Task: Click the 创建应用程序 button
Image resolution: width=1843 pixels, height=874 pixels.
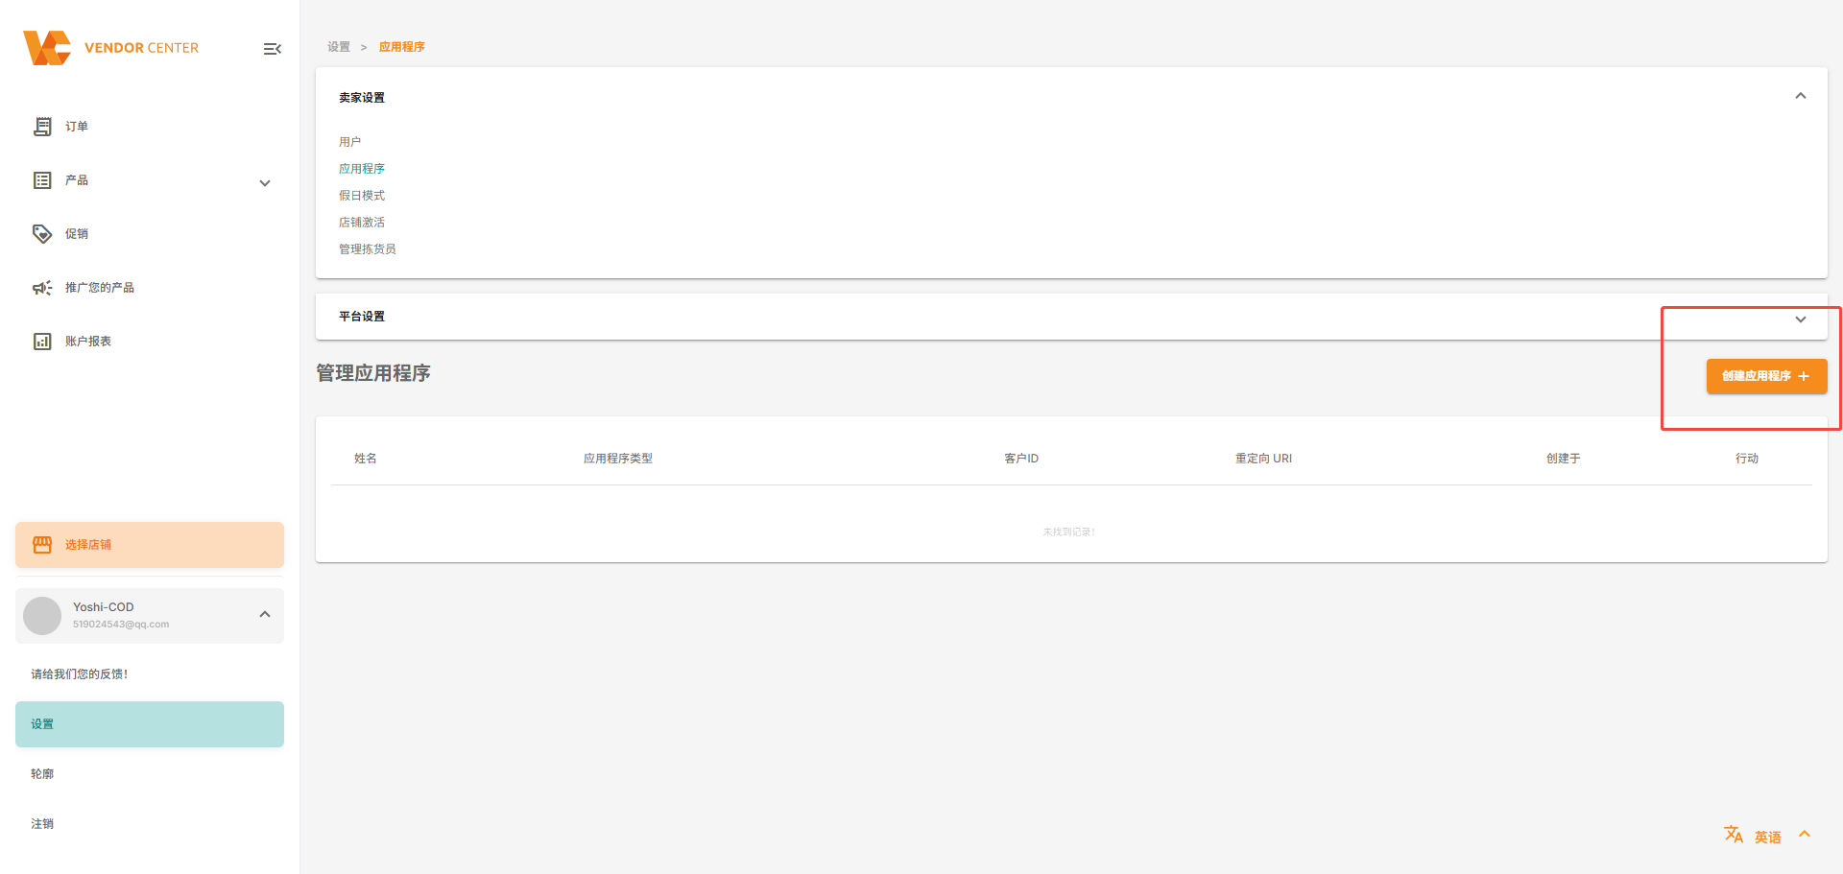Action: pyautogui.click(x=1765, y=376)
